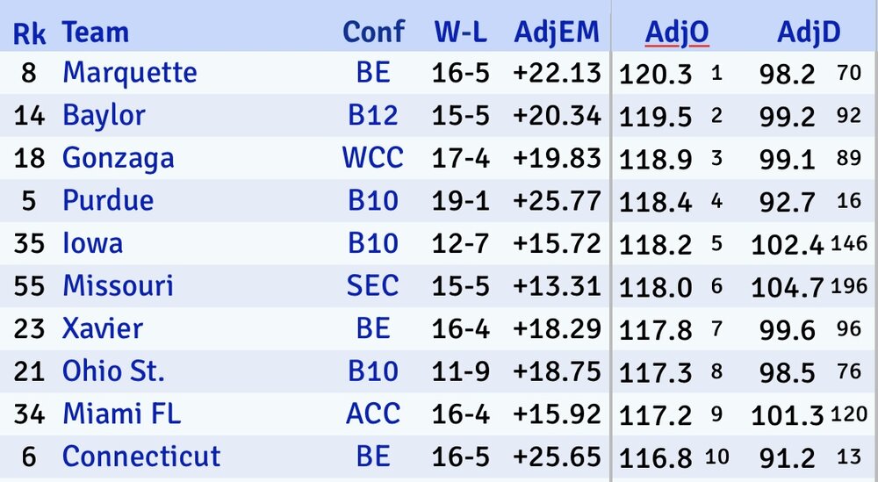Click the Team column header
878x482 pixels.
point(95,32)
